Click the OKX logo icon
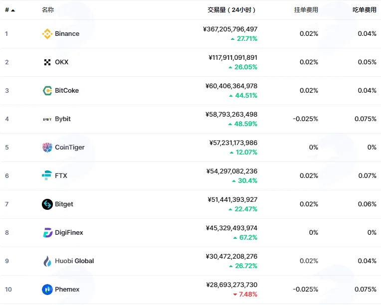381x305 pixels. 47,62
